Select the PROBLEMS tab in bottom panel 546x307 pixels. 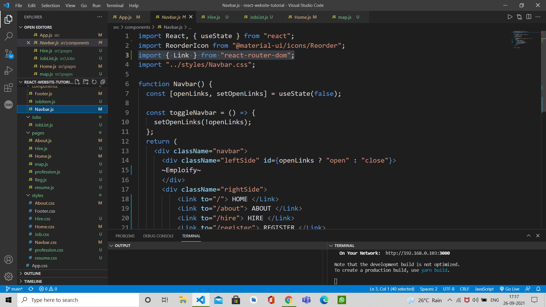click(125, 236)
